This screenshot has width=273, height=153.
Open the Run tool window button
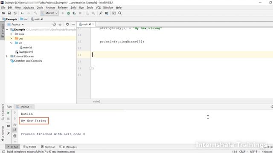13,147
